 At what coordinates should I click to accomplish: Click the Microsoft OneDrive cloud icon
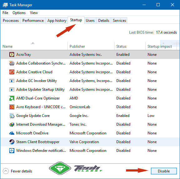pos(12,133)
